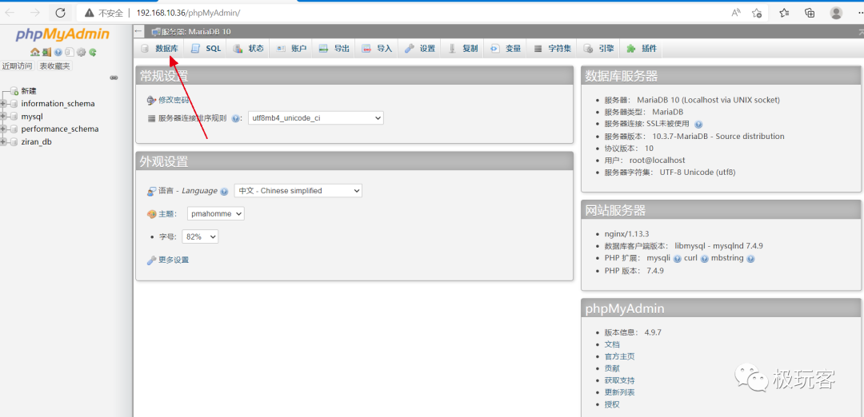Click the database icon beside ziran_db
Viewport: 864px width, 417px height.
coord(14,142)
